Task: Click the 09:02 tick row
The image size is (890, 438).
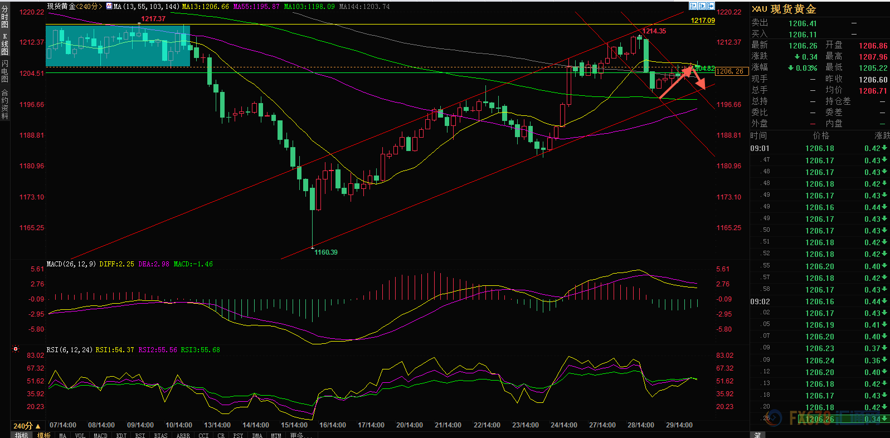Action: tap(819, 301)
